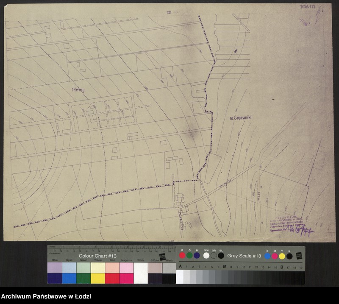Click the magenta M circle on grey scale

275,256
